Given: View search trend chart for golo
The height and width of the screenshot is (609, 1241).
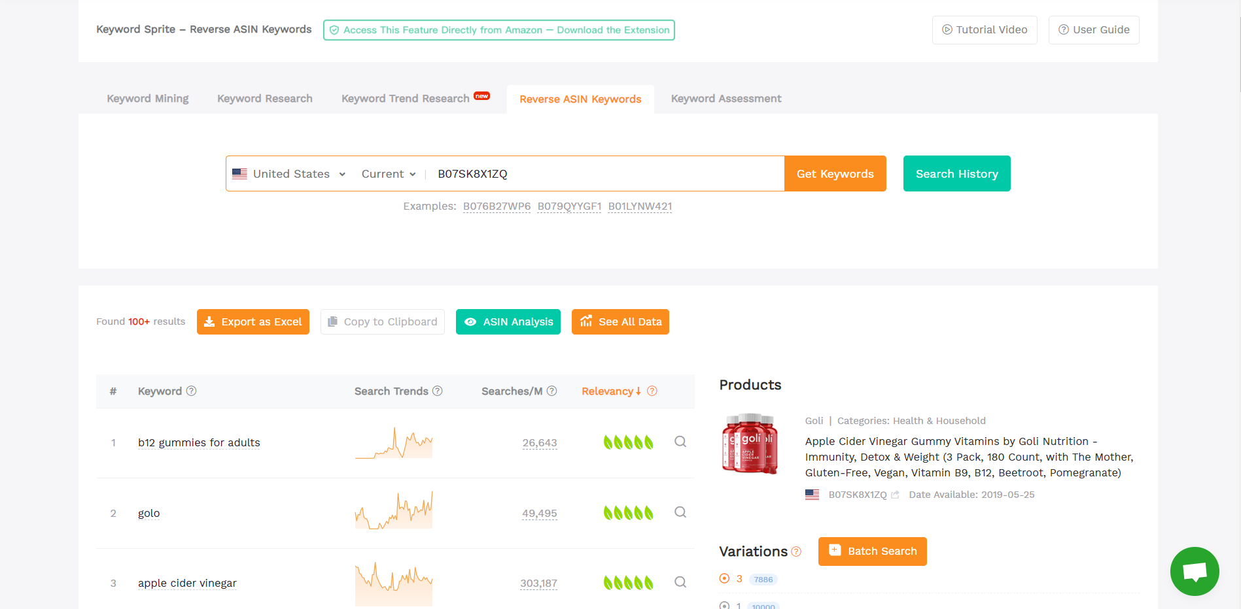Looking at the screenshot, I should 394,510.
